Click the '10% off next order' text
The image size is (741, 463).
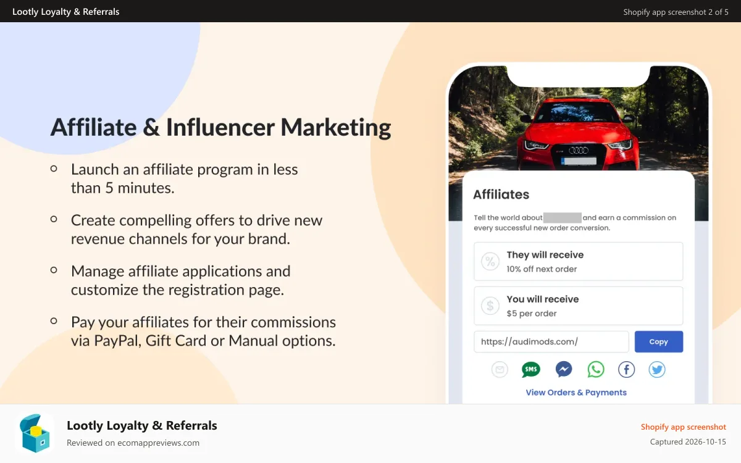pyautogui.click(x=542, y=269)
